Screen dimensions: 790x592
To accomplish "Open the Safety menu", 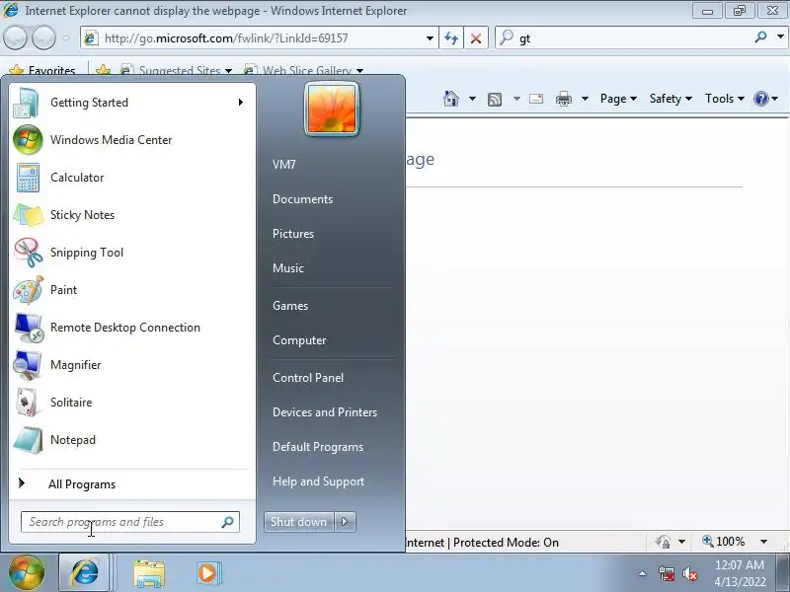I will (671, 99).
